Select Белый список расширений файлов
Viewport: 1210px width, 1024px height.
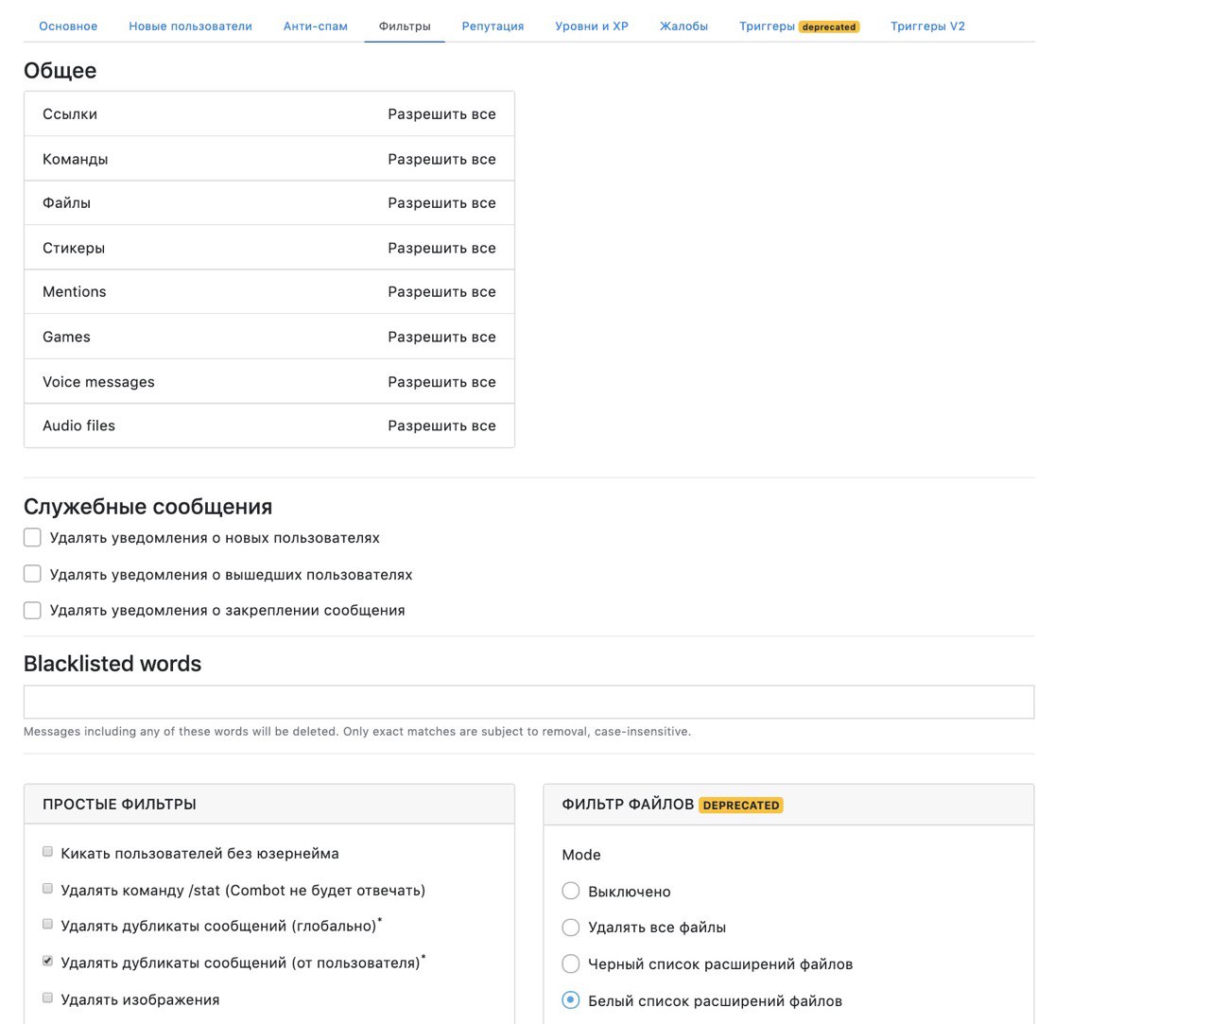[x=571, y=1000]
